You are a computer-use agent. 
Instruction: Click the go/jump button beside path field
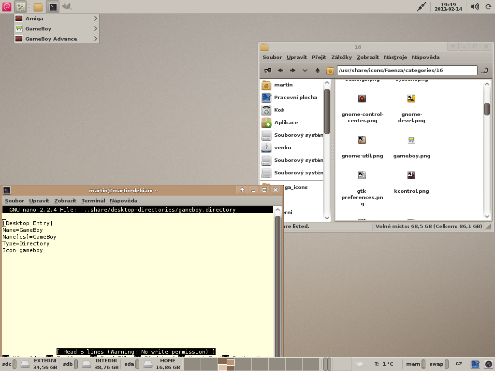click(x=484, y=71)
